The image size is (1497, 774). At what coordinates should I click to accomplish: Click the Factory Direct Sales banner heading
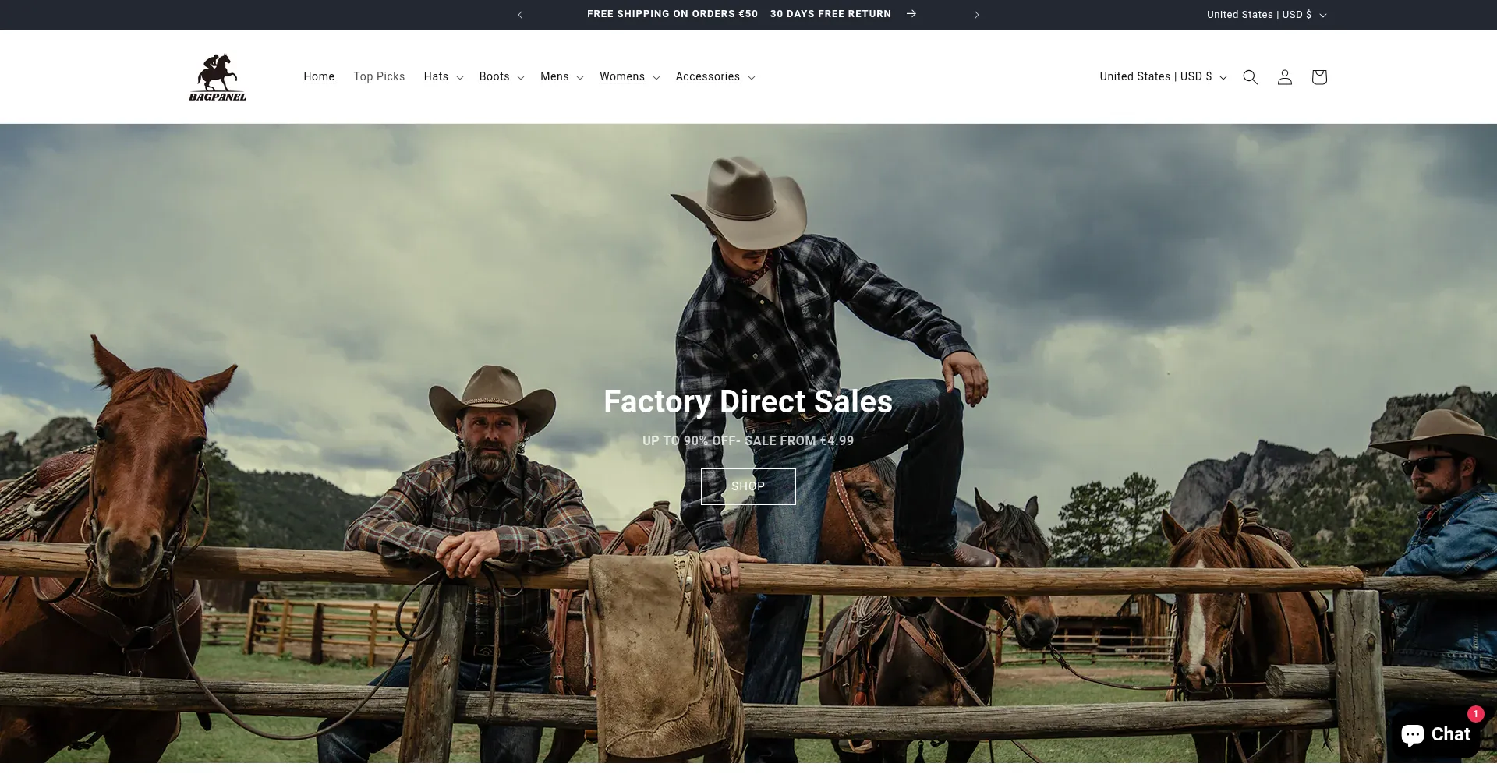pyautogui.click(x=748, y=401)
